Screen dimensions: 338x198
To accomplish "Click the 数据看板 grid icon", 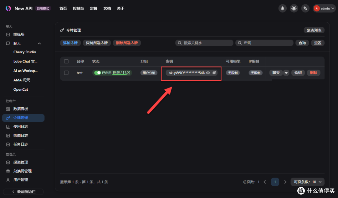I will pos(8,109).
